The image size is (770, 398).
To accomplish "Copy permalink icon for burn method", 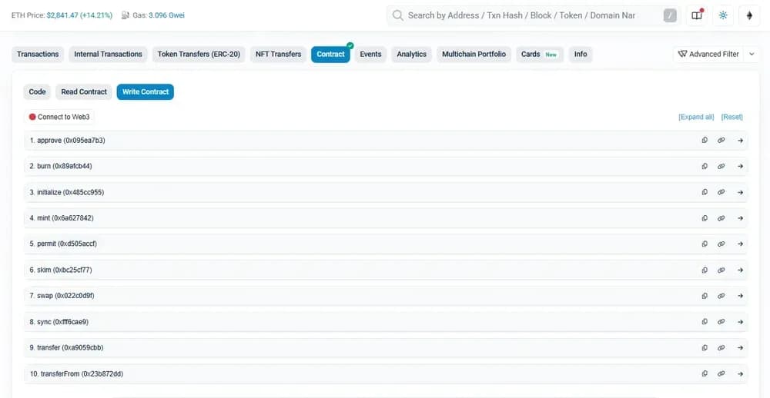I will (721, 166).
